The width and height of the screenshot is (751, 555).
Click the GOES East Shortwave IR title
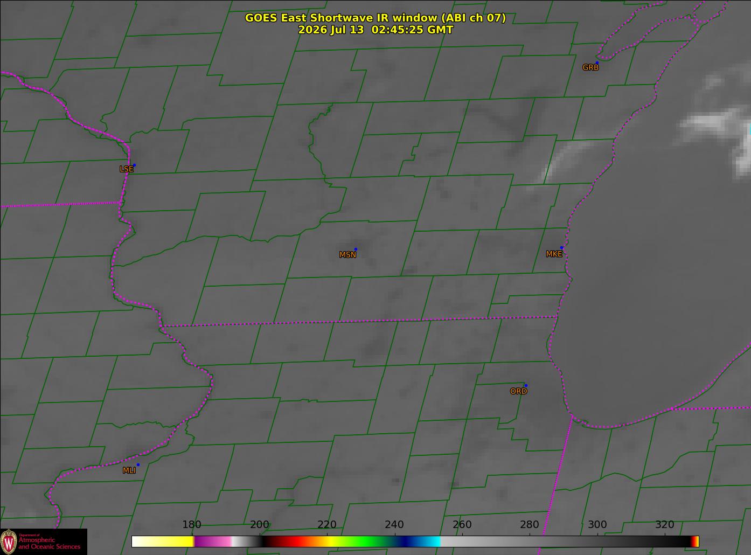pyautogui.click(x=375, y=18)
